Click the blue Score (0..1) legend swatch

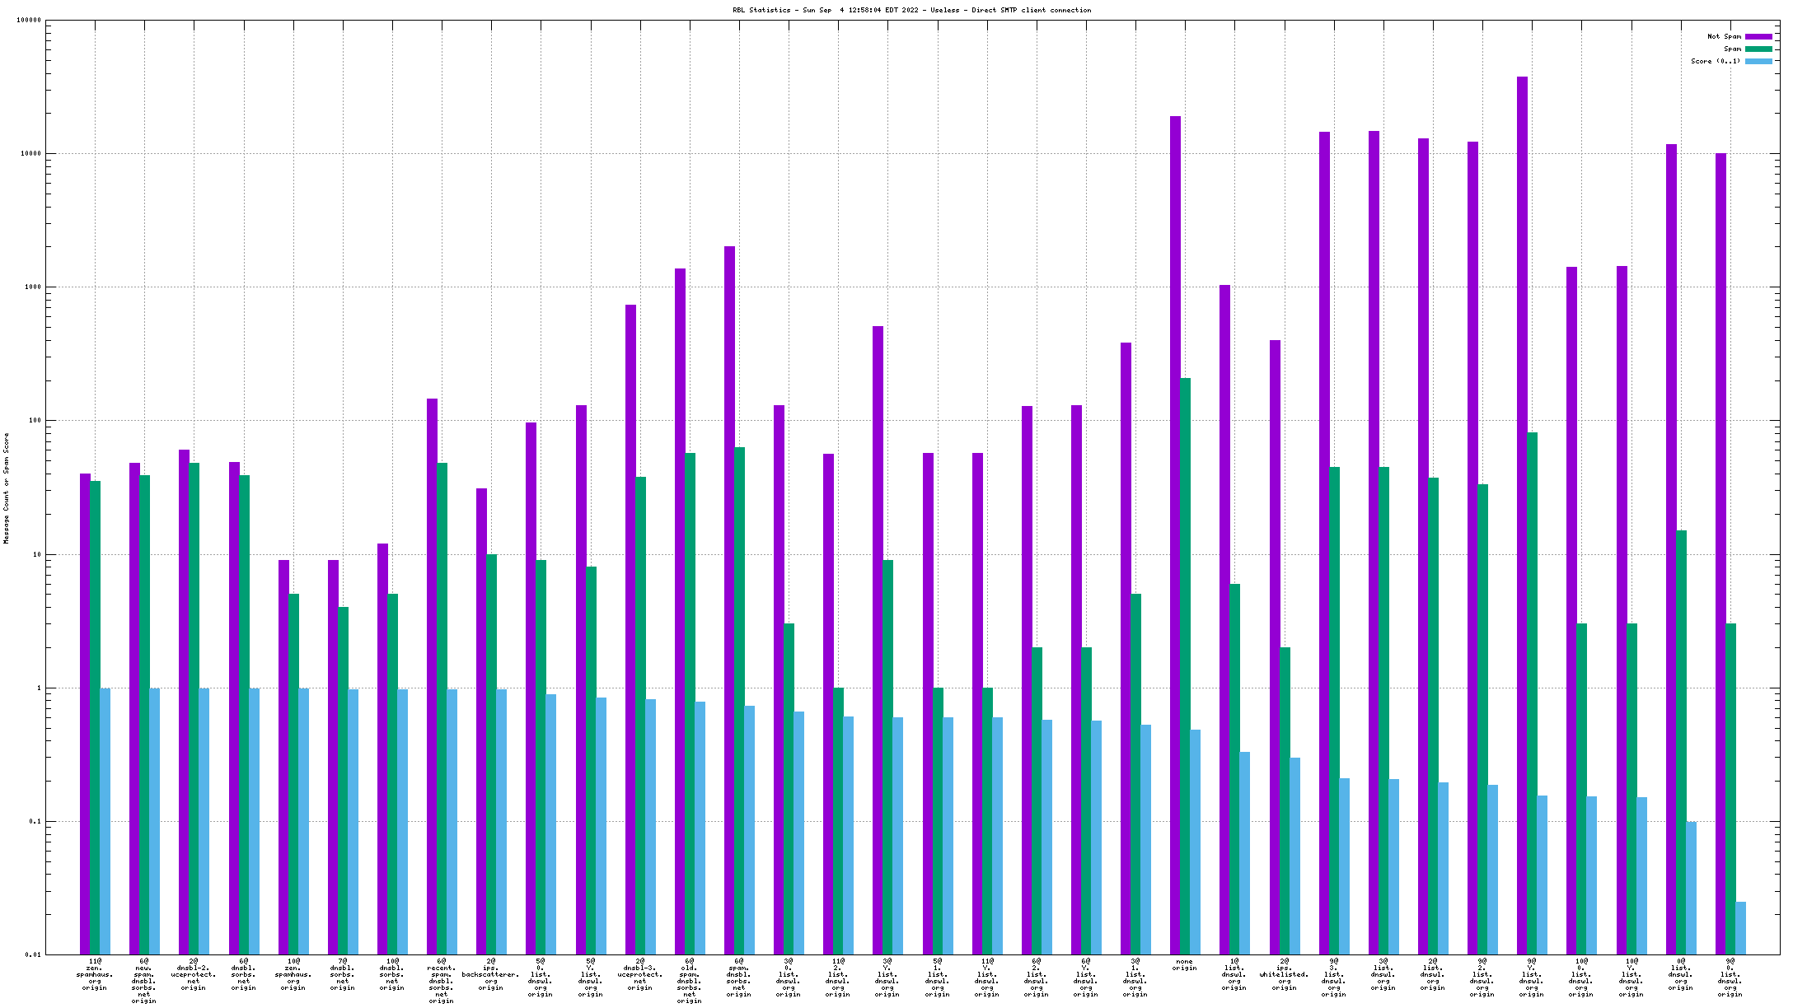pos(1758,61)
